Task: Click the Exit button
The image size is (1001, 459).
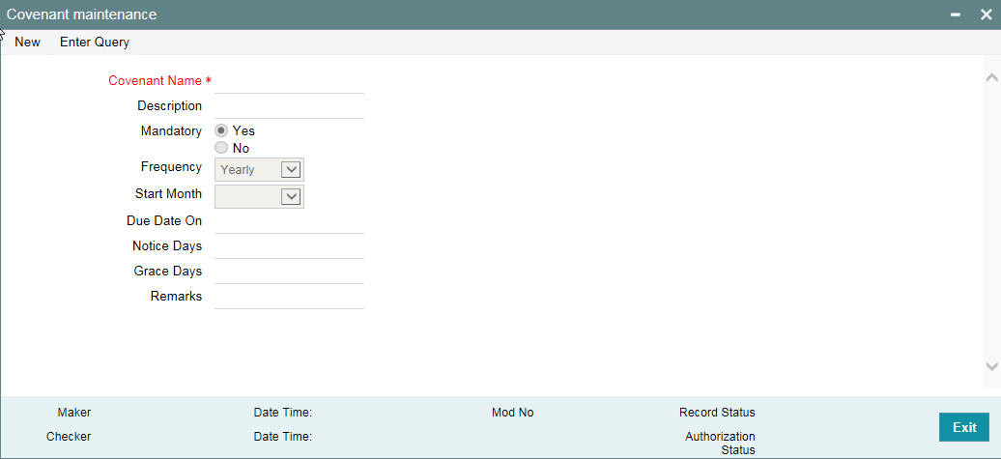Action: [964, 427]
